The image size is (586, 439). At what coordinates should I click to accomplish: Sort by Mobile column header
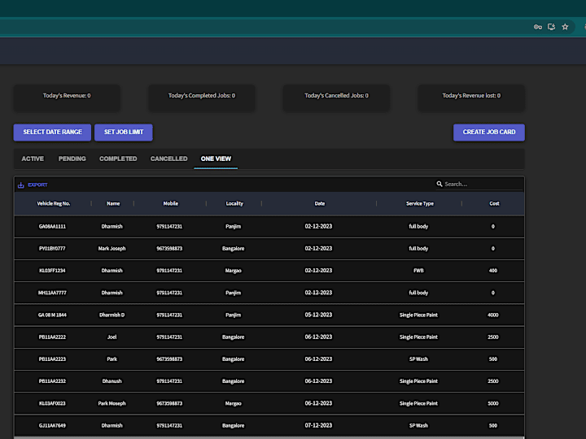[170, 204]
